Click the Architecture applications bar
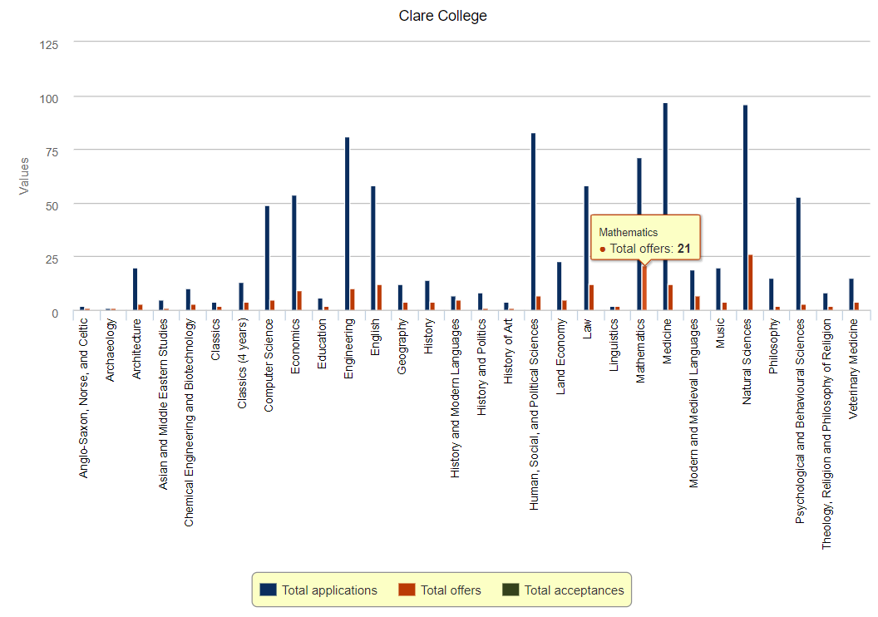Screen dimensions: 878x617 click(135, 289)
